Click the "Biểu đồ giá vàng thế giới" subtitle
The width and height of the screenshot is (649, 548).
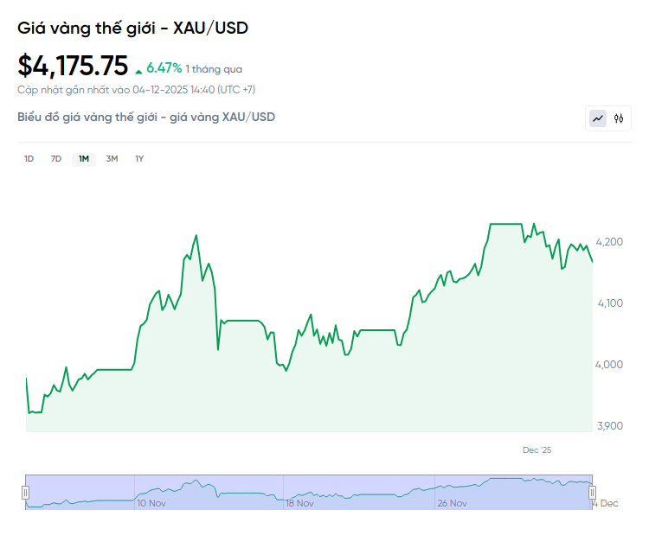coord(146,117)
